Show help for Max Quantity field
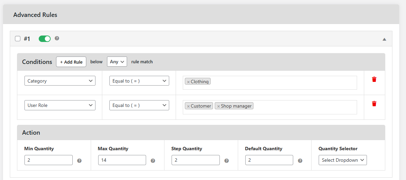 (x=153, y=161)
